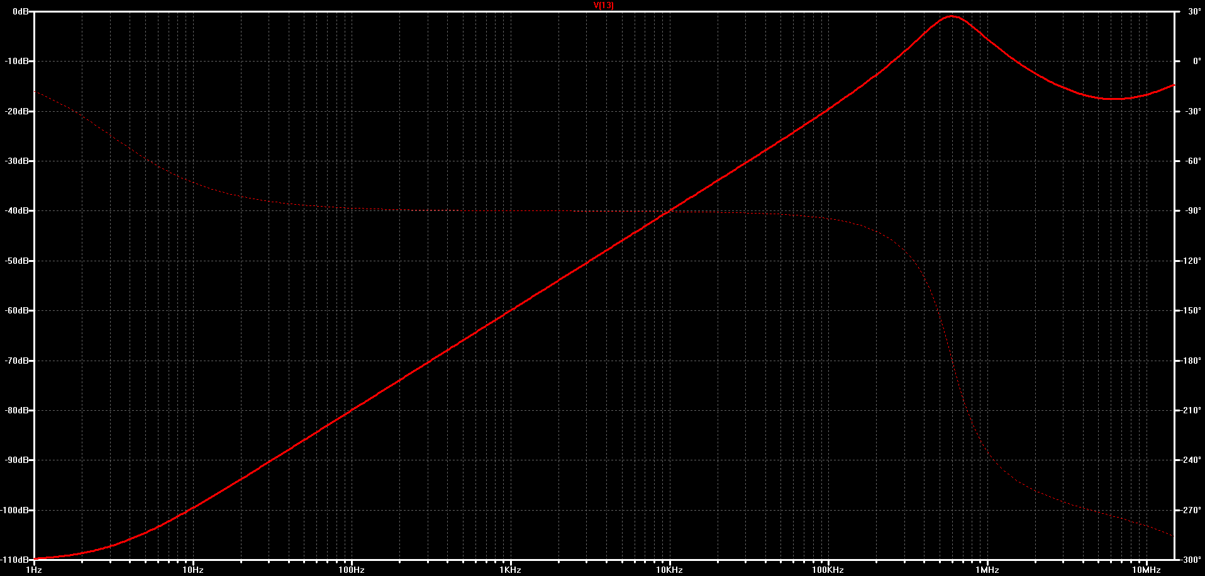Click the -90° phase axis label

tap(1192, 211)
